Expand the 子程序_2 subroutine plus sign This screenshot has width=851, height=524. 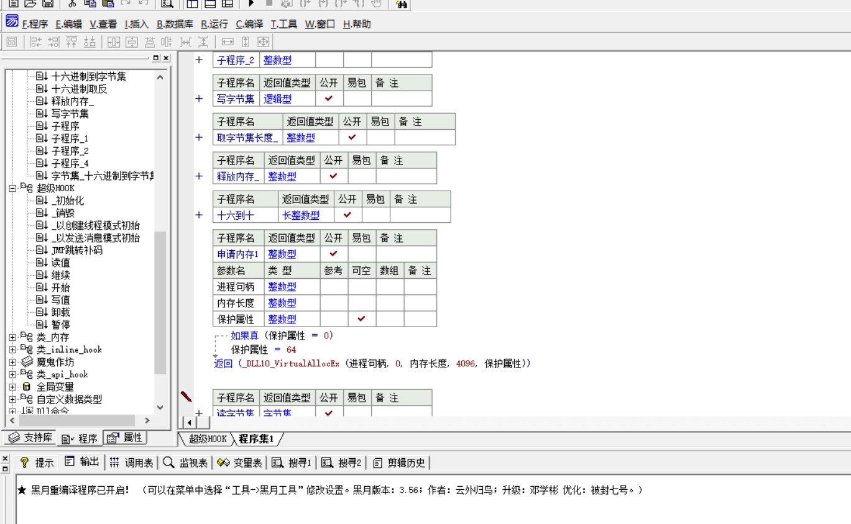pos(199,60)
